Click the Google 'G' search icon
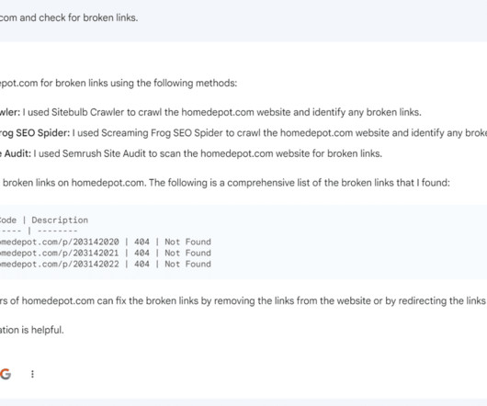Screen dimensions: 487x406 (6, 374)
